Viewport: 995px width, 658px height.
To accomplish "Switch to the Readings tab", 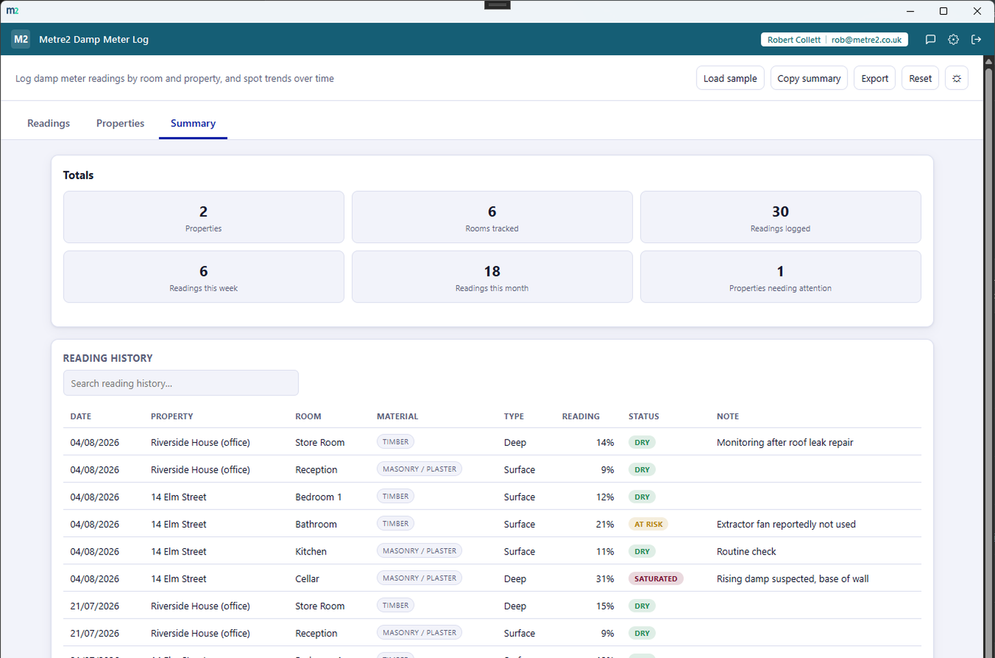I will pos(49,123).
